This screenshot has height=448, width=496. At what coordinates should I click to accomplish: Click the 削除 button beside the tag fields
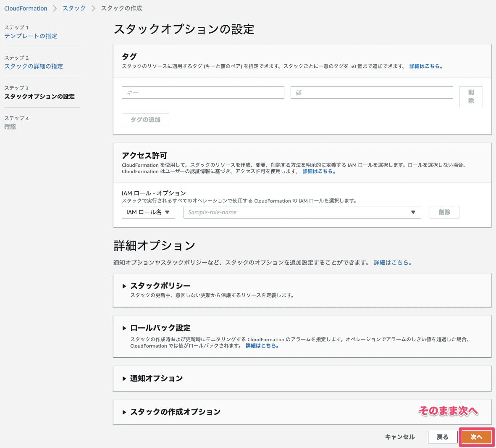(471, 97)
